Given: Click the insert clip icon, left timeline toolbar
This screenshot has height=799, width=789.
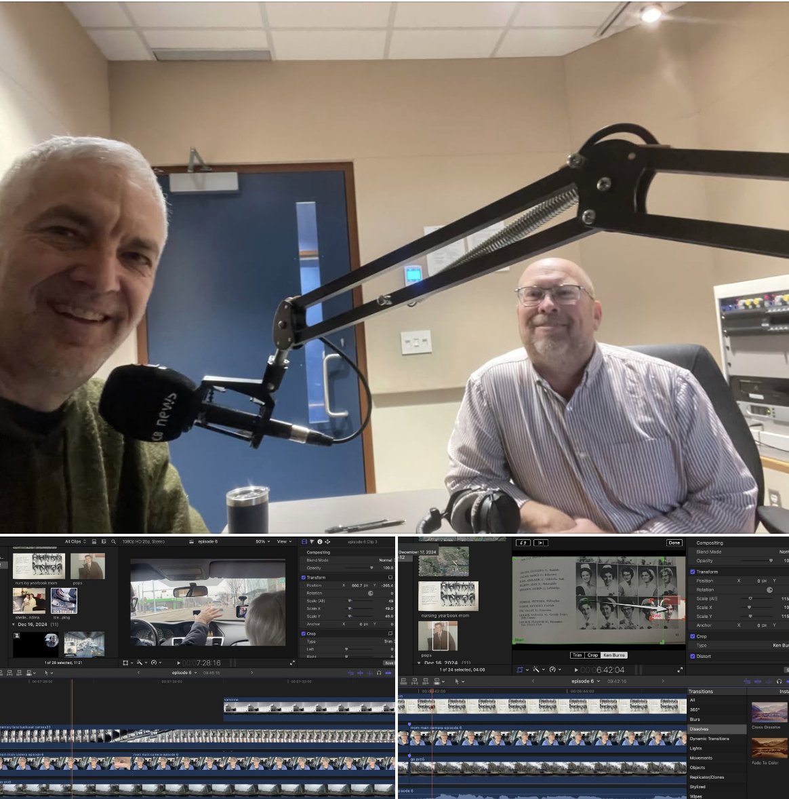Looking at the screenshot, I should [9, 673].
